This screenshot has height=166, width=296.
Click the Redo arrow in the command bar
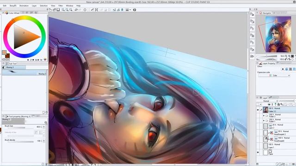point(80,10)
